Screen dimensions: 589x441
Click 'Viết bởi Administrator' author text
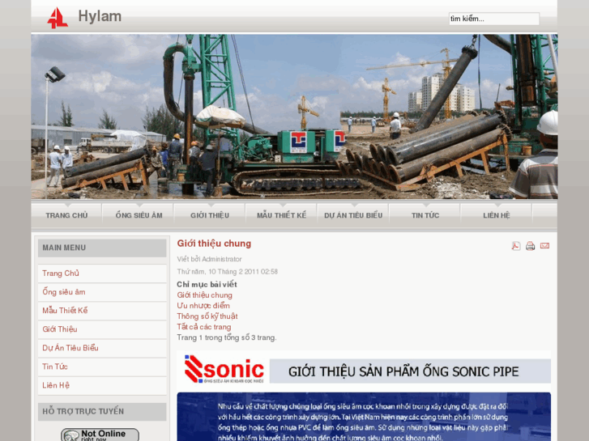tap(209, 259)
